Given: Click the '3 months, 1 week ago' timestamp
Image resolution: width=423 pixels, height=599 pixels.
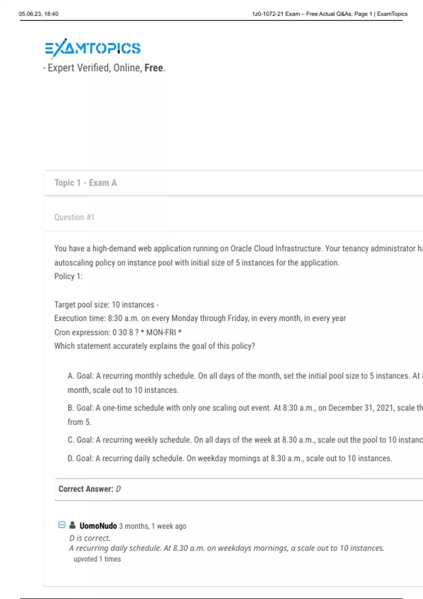Looking at the screenshot, I should click(153, 526).
